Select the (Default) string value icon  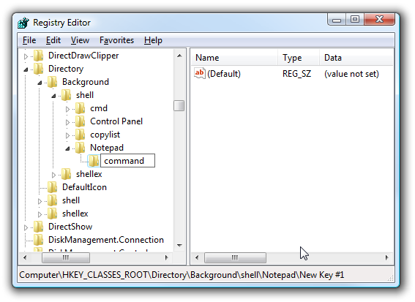click(200, 73)
